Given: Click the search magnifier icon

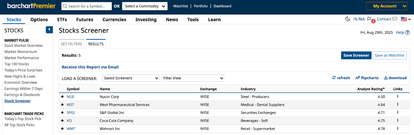Looking at the screenshot, I should click(x=65, y=6).
